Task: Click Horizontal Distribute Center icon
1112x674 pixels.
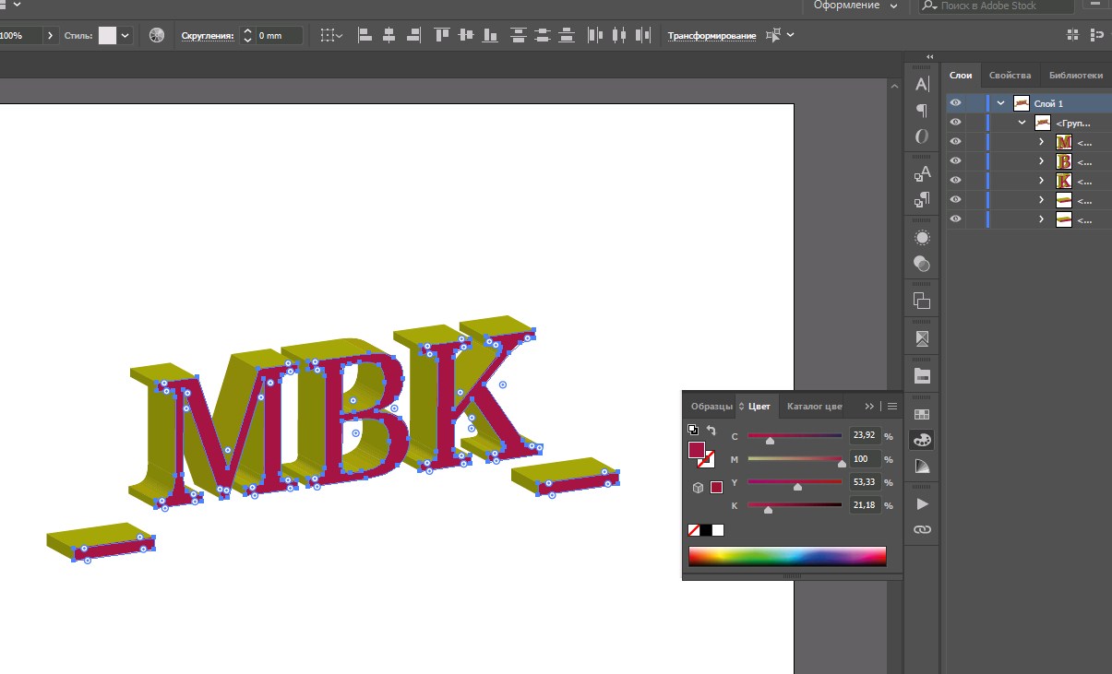Action: click(x=618, y=35)
